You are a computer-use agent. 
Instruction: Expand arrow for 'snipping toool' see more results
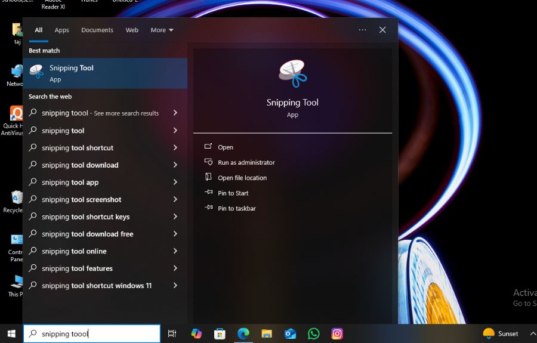(175, 113)
